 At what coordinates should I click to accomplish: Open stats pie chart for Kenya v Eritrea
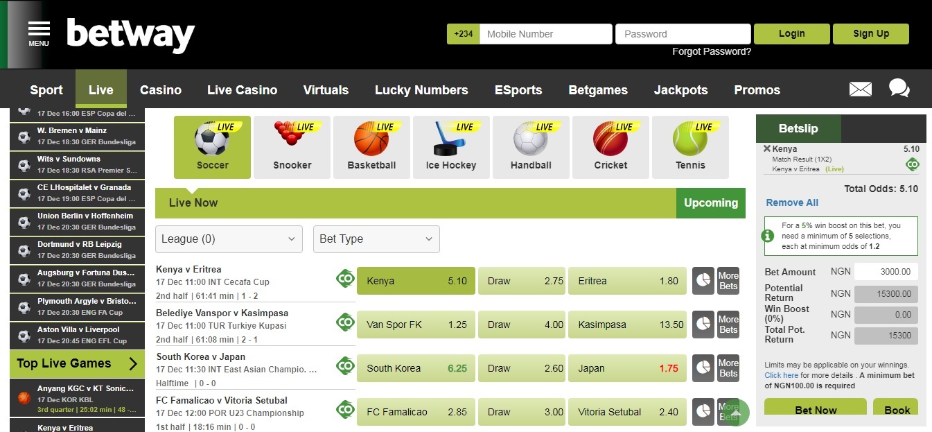coord(703,281)
